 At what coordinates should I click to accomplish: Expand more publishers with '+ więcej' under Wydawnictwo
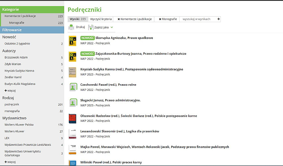click(x=10, y=162)
